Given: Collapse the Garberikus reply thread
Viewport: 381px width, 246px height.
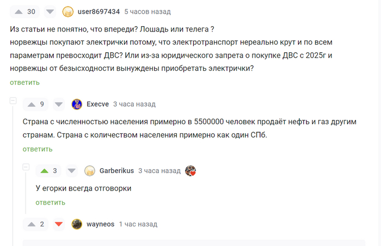Looking at the screenshot, I should click(x=26, y=167).
